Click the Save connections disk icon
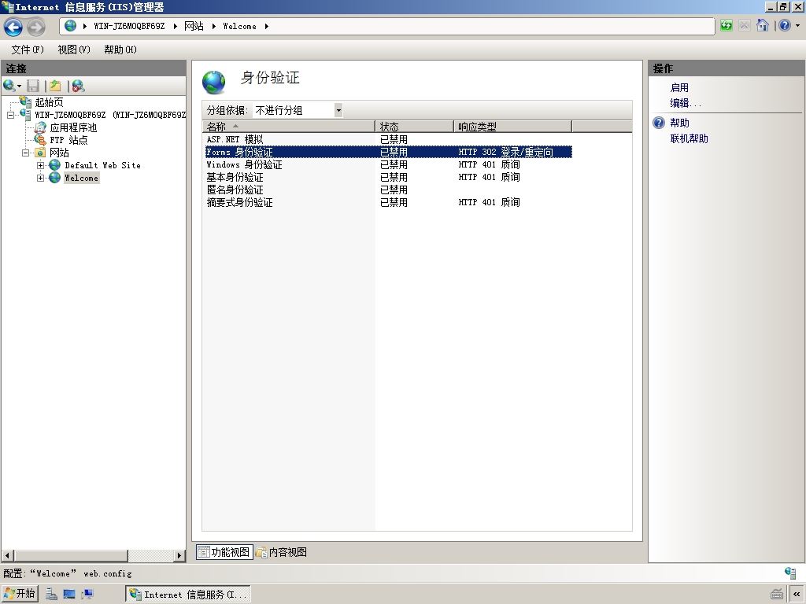806x604 pixels. (x=33, y=86)
